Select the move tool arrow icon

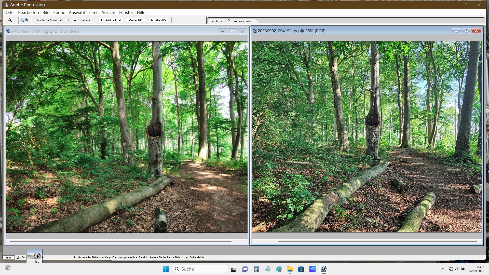(x=37, y=262)
